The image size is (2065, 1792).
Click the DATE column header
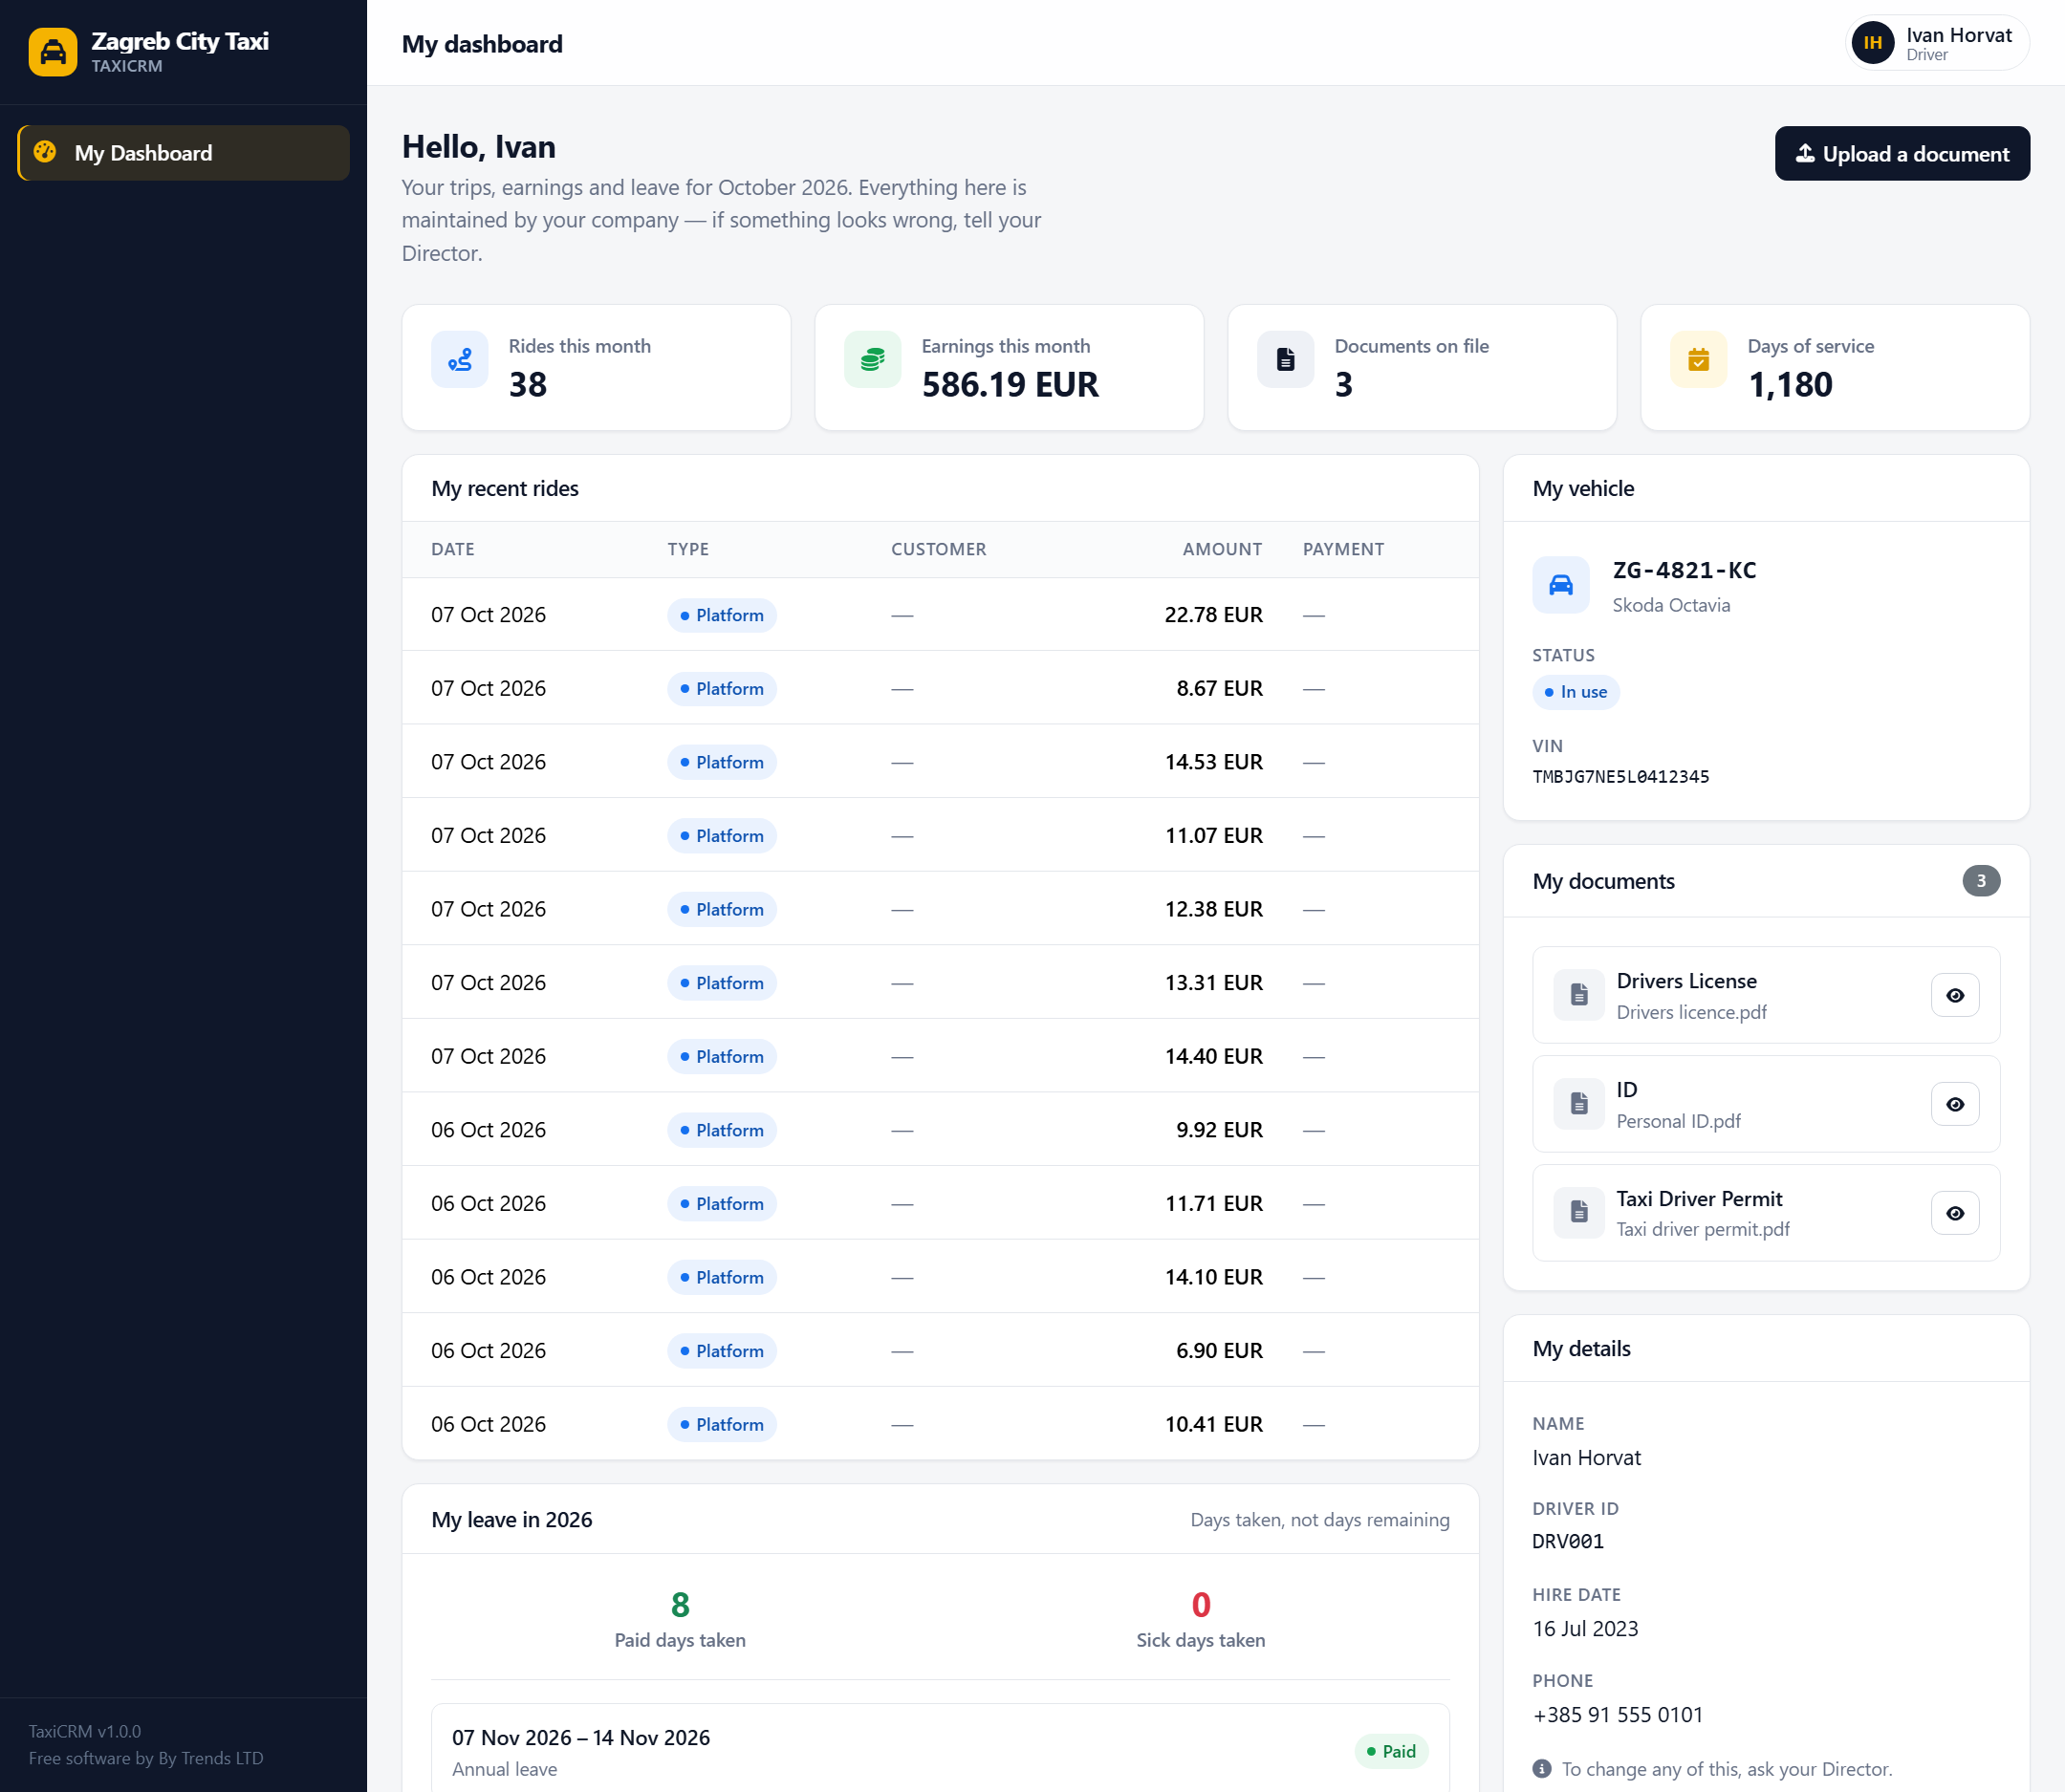coord(453,549)
